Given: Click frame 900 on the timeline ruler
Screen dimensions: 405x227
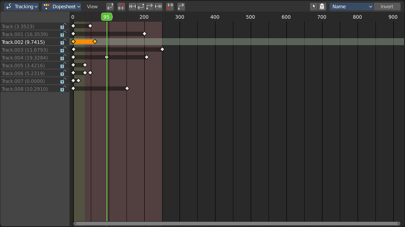Looking at the screenshot, I should coord(393,17).
